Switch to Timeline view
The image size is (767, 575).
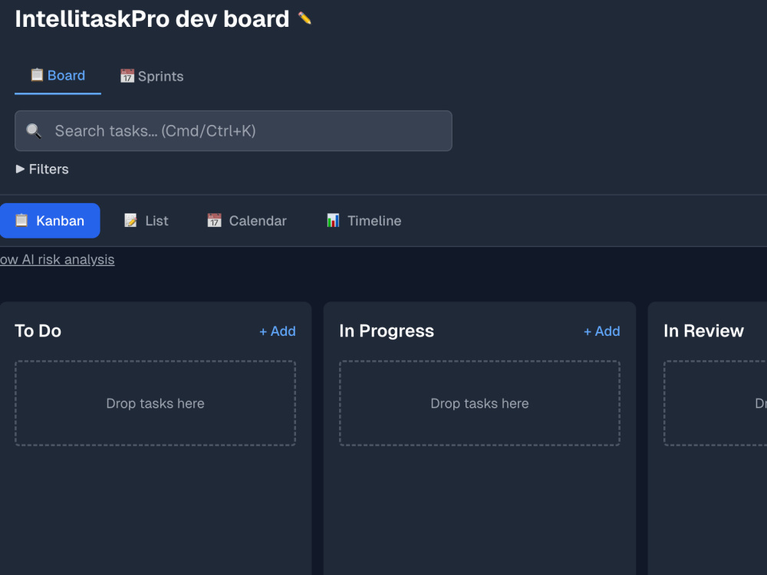(364, 221)
